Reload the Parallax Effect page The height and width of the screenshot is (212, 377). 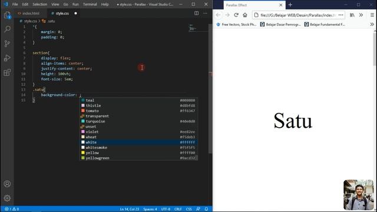point(236,15)
